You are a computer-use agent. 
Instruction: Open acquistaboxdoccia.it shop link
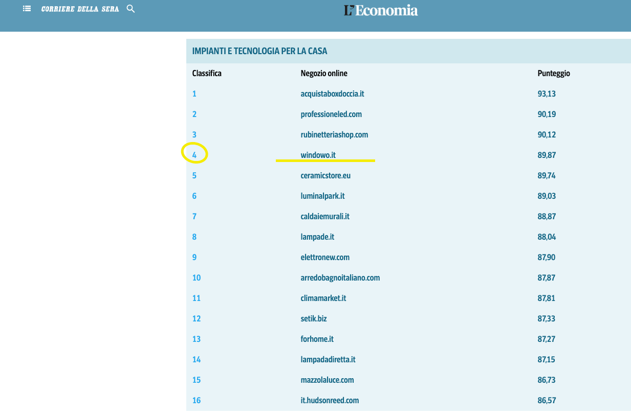point(332,94)
